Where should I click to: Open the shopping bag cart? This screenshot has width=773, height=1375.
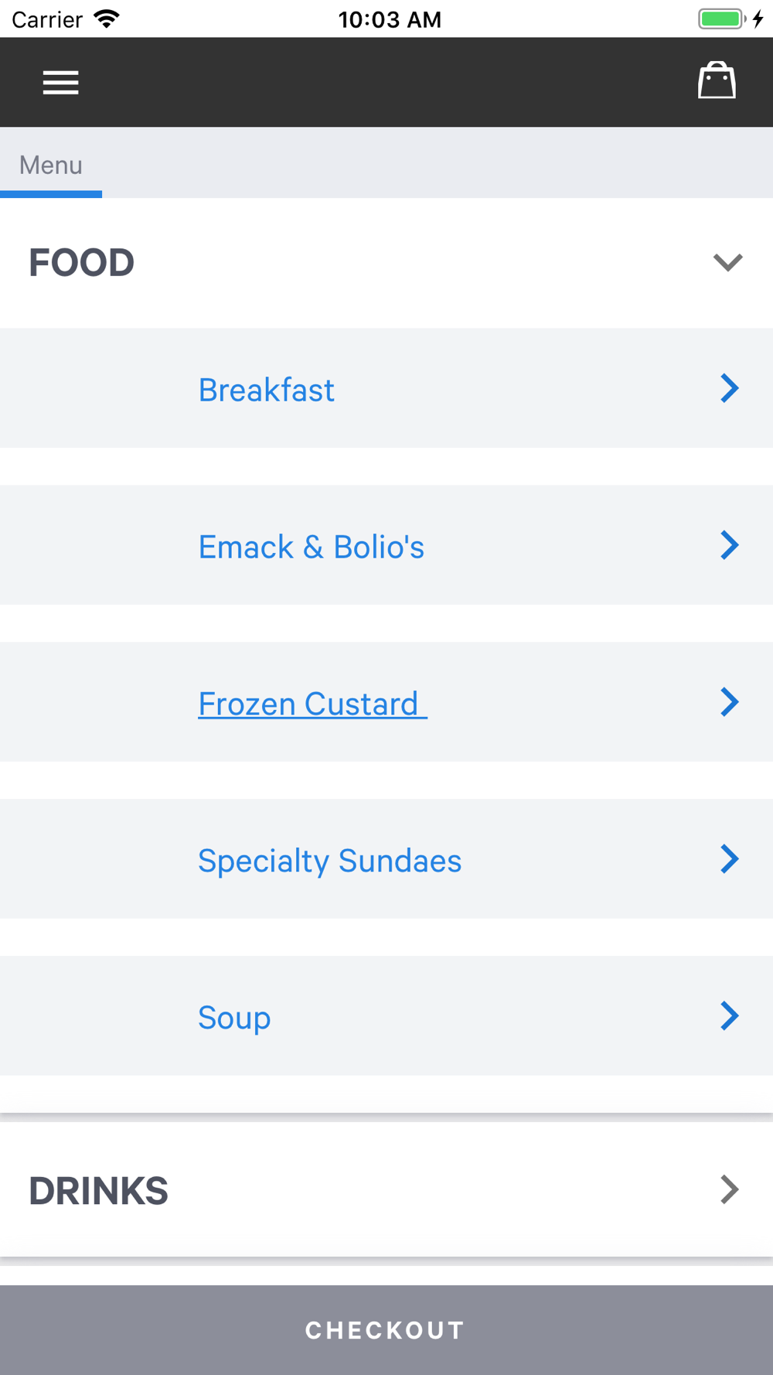717,80
